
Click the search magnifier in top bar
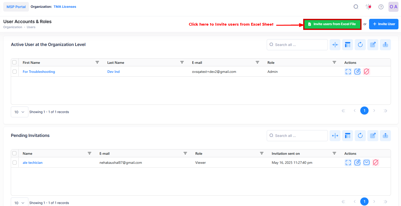(x=356, y=7)
